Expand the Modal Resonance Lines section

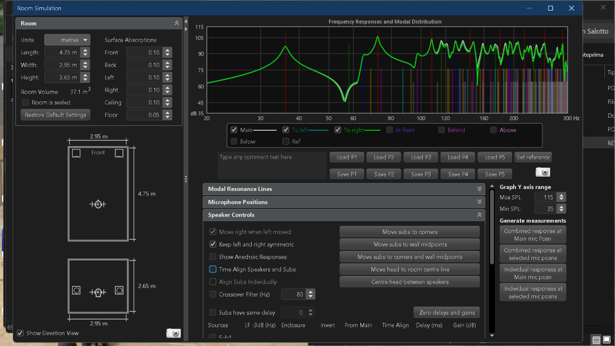pos(344,189)
